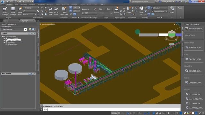Select ELL 90 SW 3000 elbow
Image resolution: width=205 pixels, height=115 pixels.
point(194,108)
